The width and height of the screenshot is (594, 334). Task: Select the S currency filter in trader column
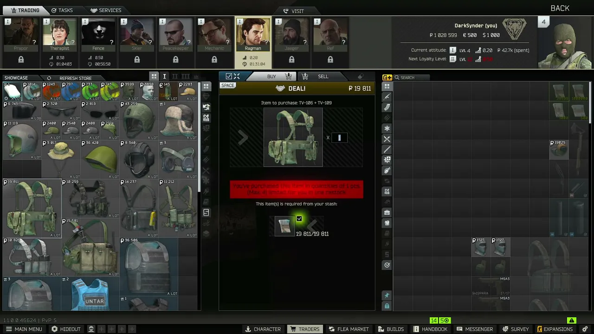pos(207,212)
